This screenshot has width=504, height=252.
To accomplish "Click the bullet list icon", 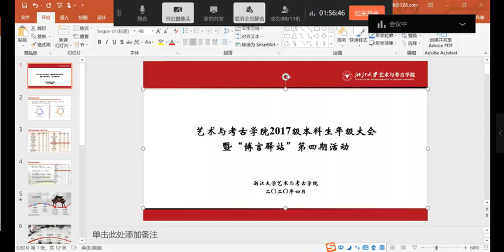I will [185, 31].
